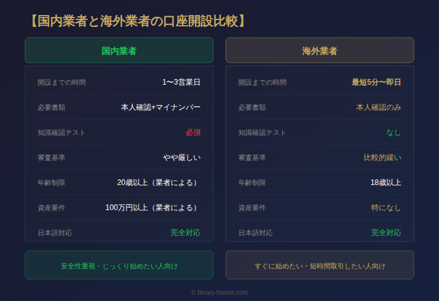
Task: Select the 比較的緩い value
Action: pos(383,157)
